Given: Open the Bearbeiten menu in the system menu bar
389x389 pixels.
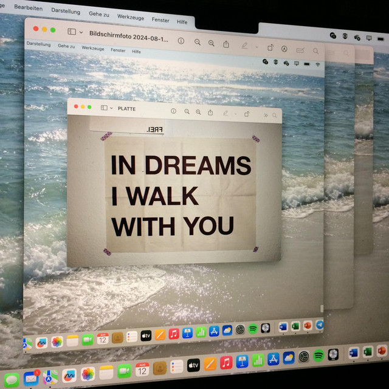Looking at the screenshot, I should tap(29, 8).
